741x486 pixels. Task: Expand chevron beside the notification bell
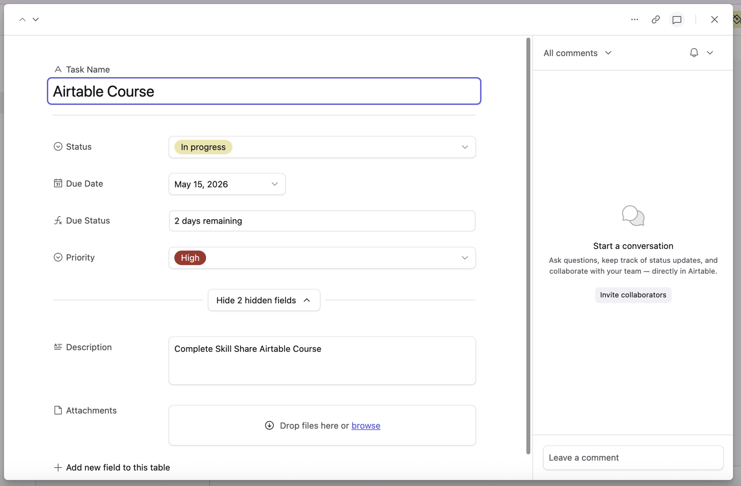710,53
